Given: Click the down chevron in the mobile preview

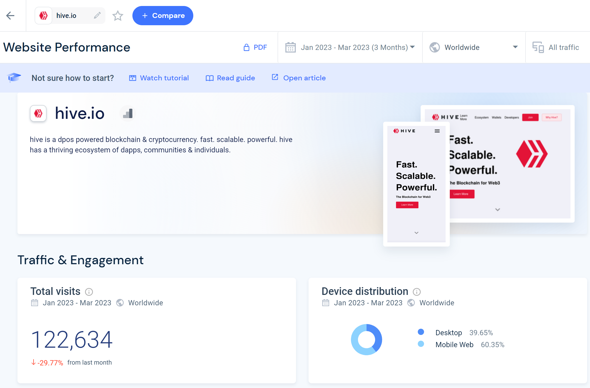Looking at the screenshot, I should tap(416, 233).
